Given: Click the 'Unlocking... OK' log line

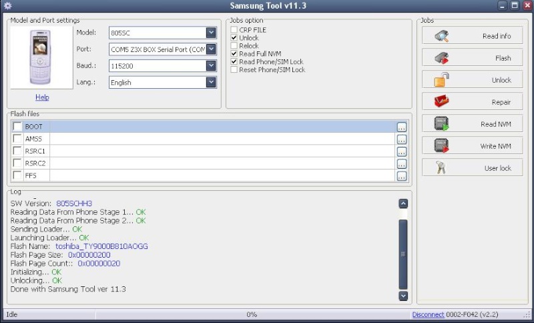Looking at the screenshot, I should coord(36,280).
